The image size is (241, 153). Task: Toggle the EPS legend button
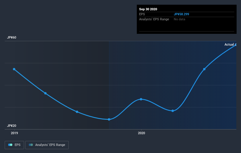[14, 145]
